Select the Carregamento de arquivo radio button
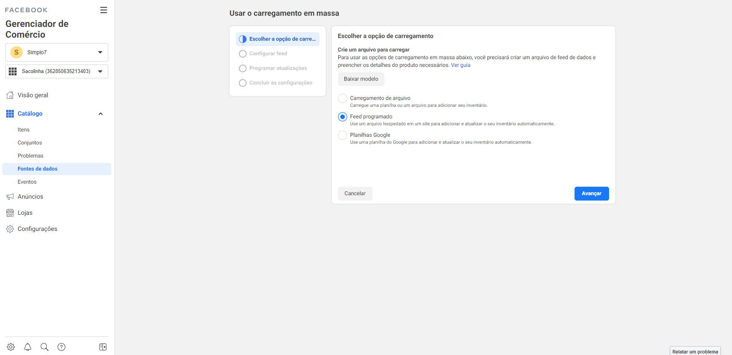The height and width of the screenshot is (355, 732). pyautogui.click(x=342, y=98)
